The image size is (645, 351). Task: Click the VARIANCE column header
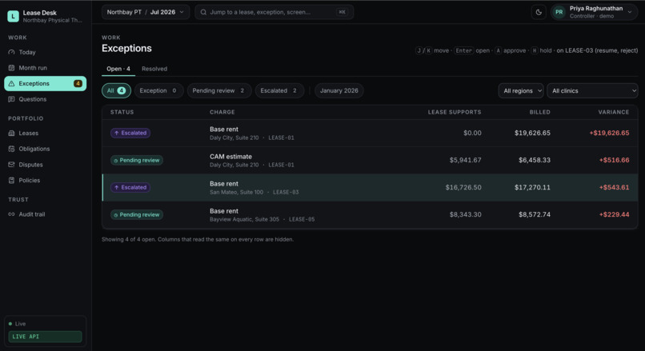(x=613, y=112)
